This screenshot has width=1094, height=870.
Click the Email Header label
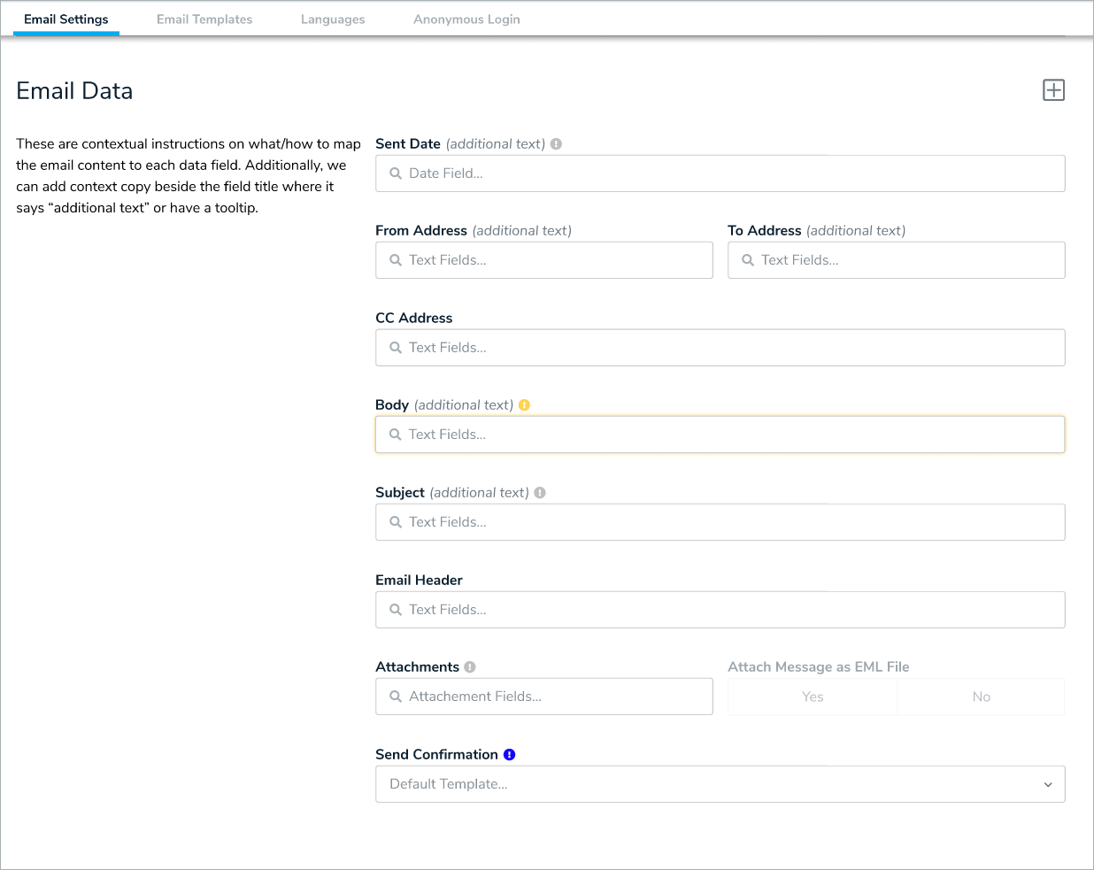pyautogui.click(x=419, y=580)
